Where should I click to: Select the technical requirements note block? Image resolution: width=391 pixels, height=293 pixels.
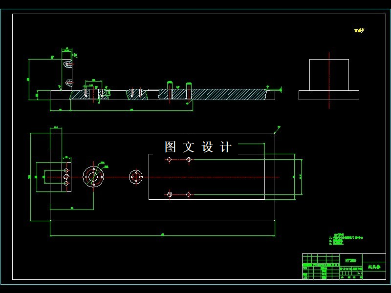pyautogui.click(x=346, y=239)
